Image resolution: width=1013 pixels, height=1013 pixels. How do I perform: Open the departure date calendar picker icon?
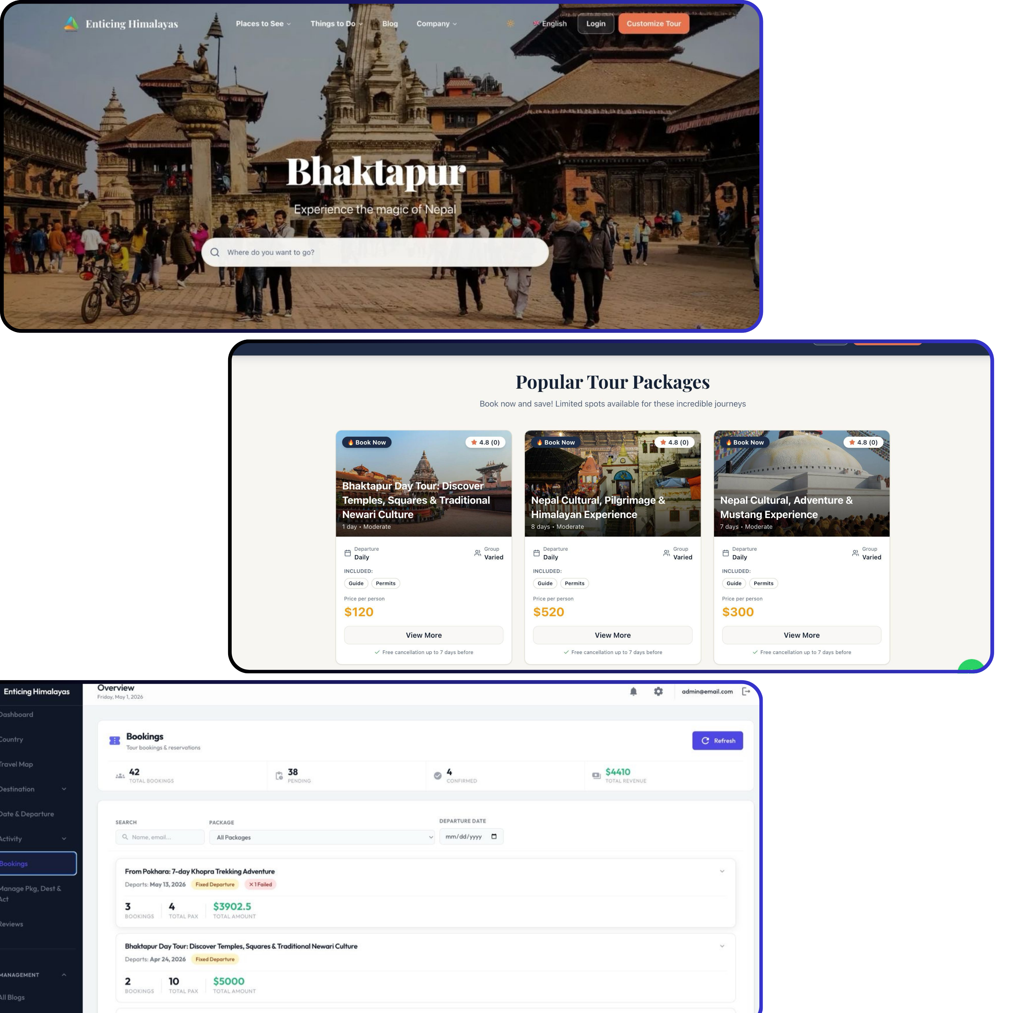494,836
